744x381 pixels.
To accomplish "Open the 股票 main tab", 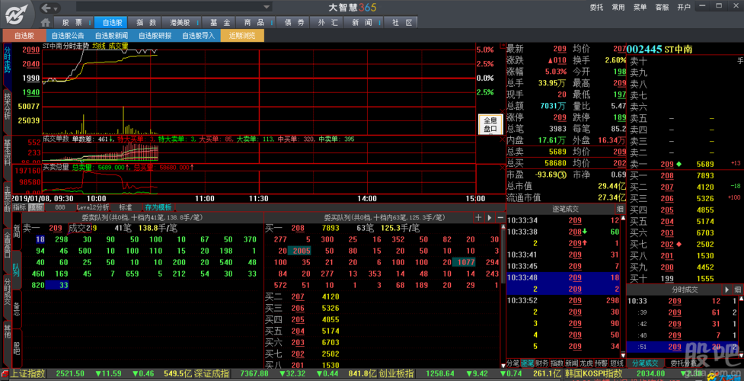I will point(72,22).
